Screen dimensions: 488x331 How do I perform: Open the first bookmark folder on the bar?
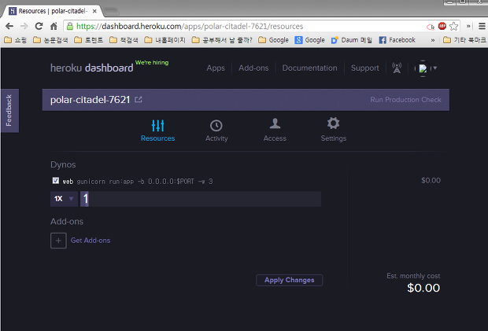point(16,40)
